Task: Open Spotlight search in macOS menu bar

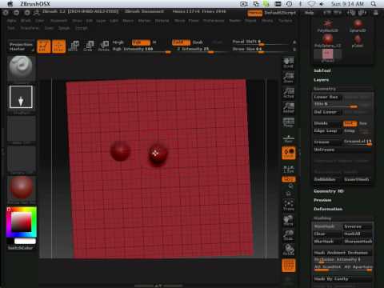Action: click(374, 4)
